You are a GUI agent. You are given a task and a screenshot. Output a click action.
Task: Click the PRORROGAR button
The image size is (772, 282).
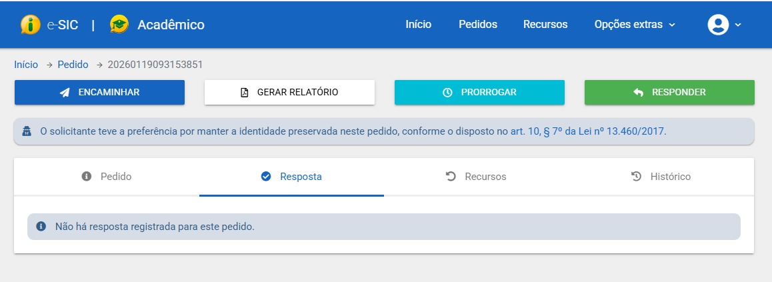click(479, 93)
